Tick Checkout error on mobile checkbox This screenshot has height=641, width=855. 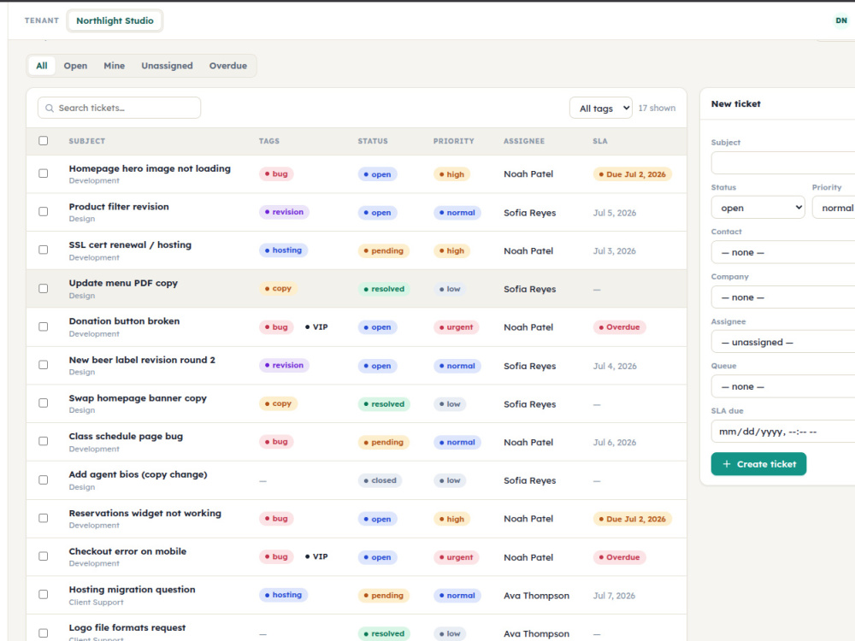coord(43,556)
